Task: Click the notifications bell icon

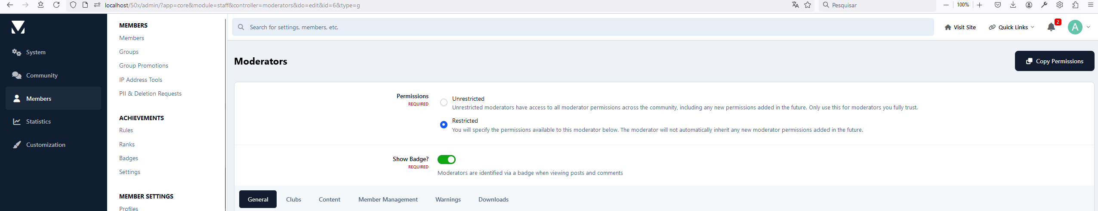Action: coord(1051,27)
